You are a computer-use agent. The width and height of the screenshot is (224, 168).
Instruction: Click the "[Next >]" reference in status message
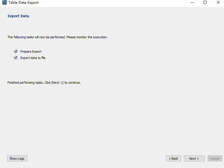(x=57, y=83)
